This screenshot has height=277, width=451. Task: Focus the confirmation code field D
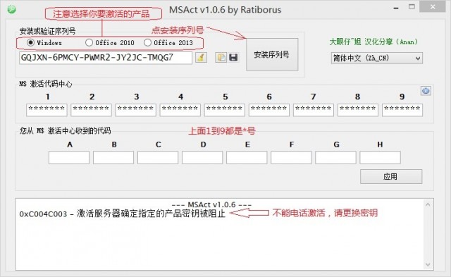click(x=202, y=158)
